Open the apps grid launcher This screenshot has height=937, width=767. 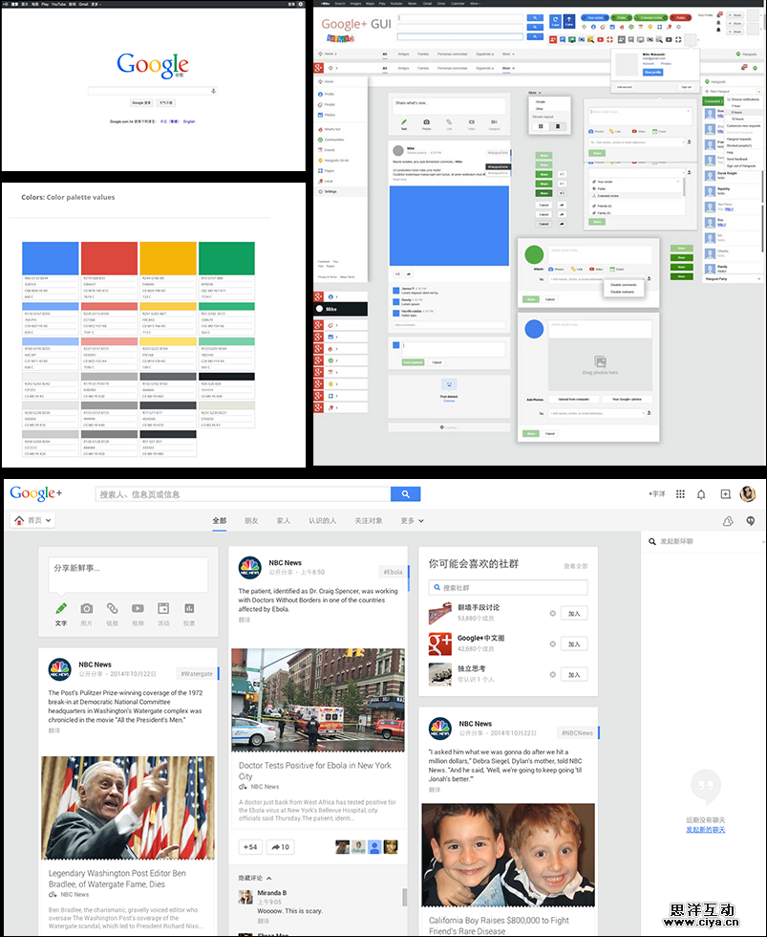point(680,494)
